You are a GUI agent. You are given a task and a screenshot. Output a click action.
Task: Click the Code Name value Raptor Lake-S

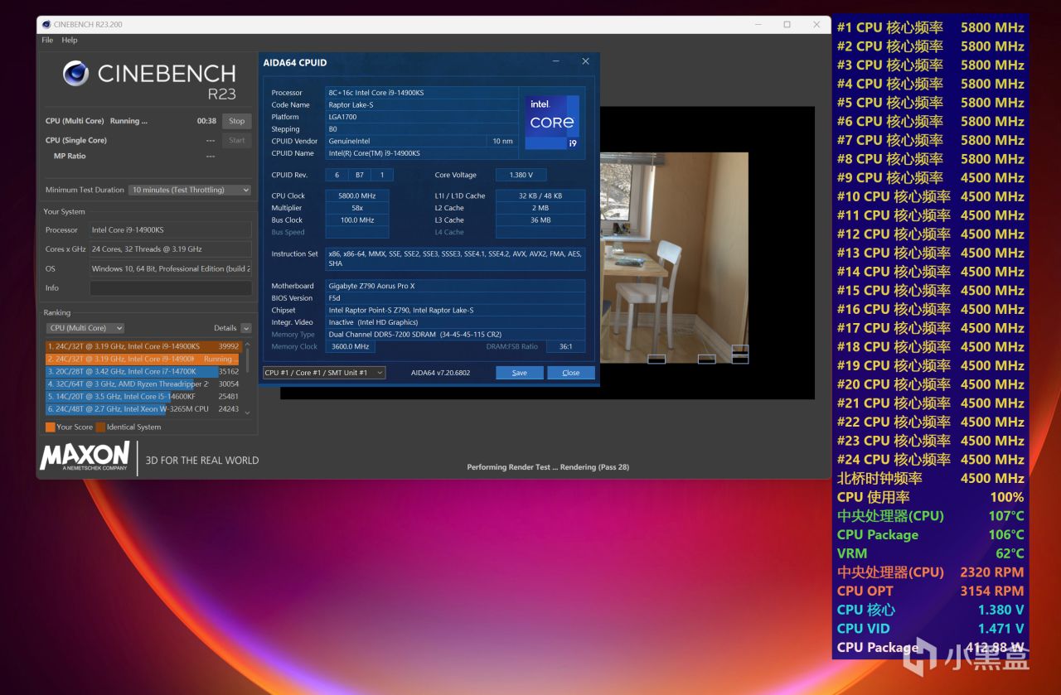tap(422, 105)
